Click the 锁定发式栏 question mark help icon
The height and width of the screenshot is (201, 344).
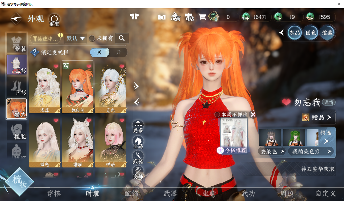(35, 52)
